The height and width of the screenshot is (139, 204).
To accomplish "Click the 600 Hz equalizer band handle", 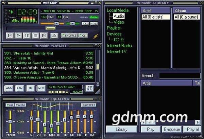I will click(51, 126).
